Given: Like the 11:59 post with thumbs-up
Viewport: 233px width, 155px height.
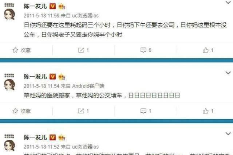Looking at the screenshot, I should point(205,50).
